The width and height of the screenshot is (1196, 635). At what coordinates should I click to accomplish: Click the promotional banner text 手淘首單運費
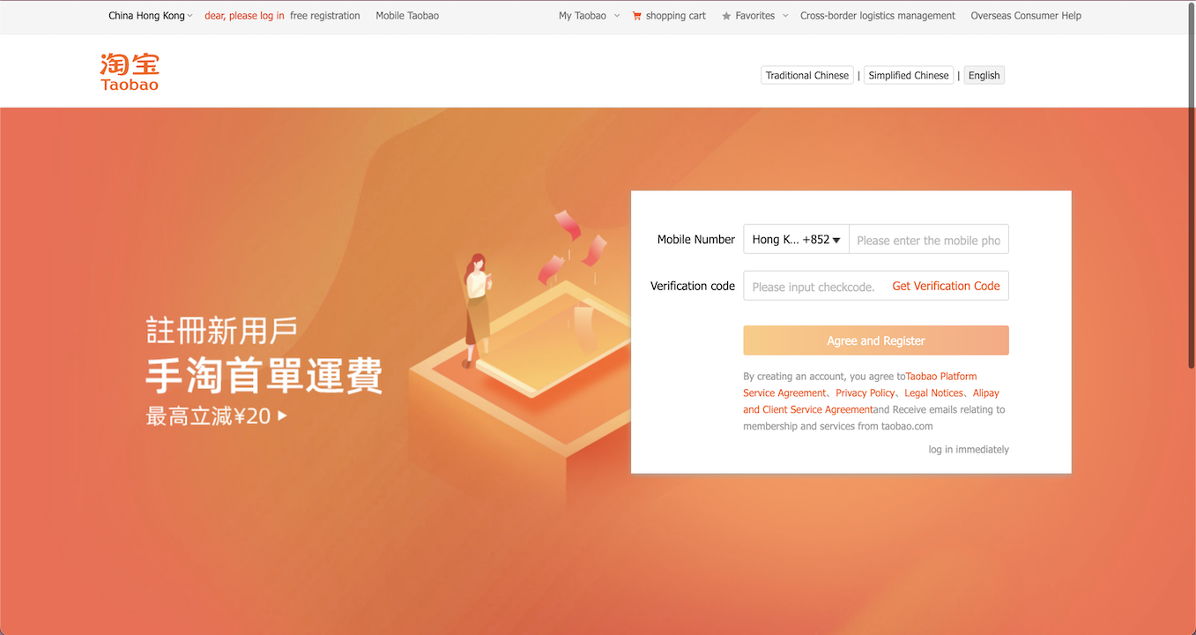point(264,376)
